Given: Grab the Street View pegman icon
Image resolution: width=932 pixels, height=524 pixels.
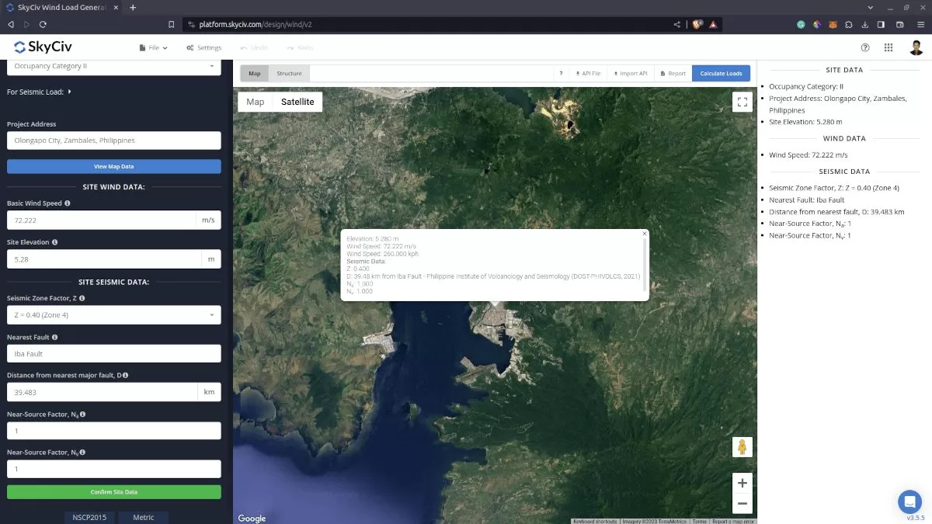Looking at the screenshot, I should (x=742, y=446).
